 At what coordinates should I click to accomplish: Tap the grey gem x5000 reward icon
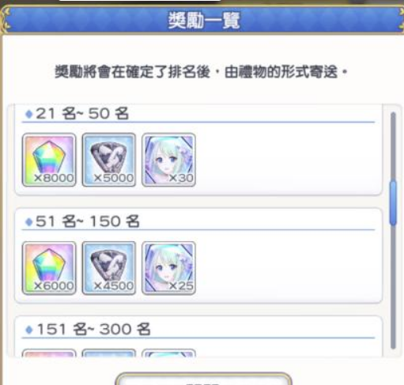[109, 160]
